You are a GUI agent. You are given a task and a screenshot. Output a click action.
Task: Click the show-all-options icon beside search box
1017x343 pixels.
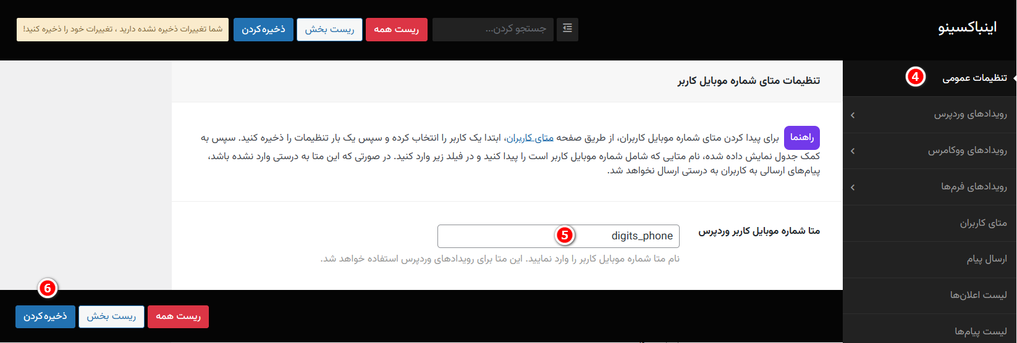[567, 29]
